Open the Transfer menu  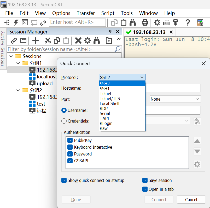(86, 13)
